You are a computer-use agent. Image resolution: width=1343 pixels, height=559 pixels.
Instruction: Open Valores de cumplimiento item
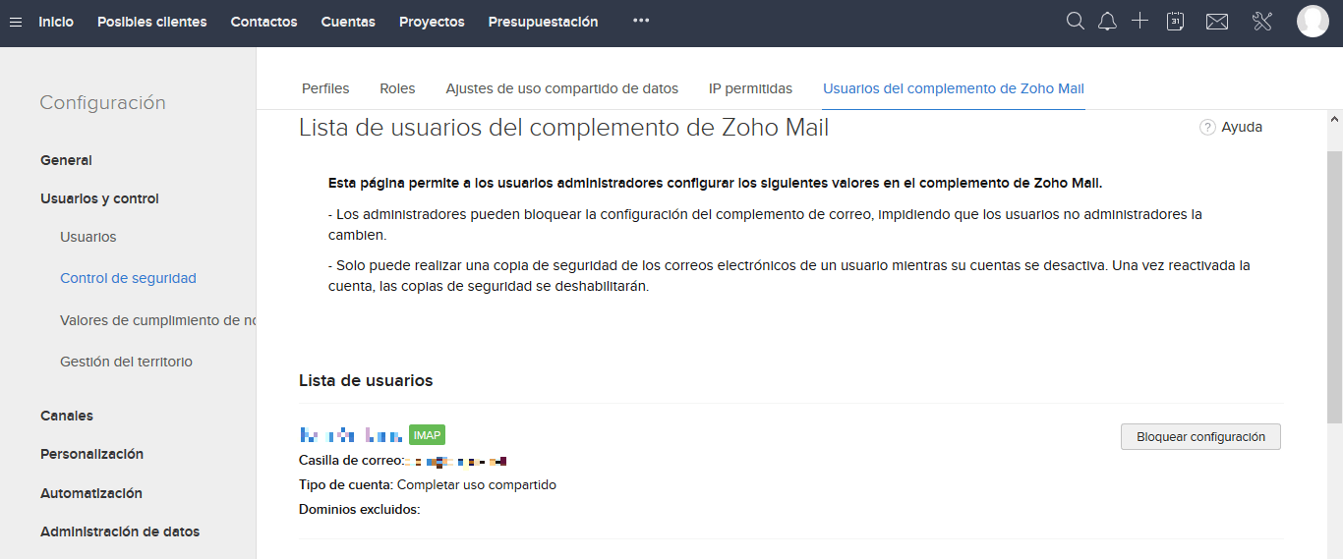(157, 320)
